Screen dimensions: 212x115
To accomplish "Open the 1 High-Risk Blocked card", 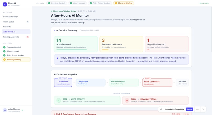I will tap(167, 44).
